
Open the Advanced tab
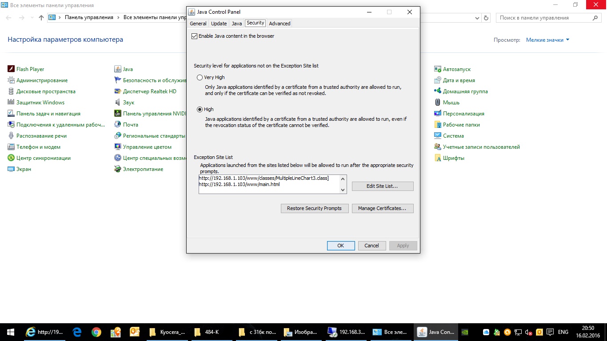point(280,24)
